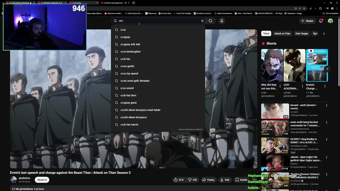Open shafiniHo channel name link

click(x=24, y=178)
